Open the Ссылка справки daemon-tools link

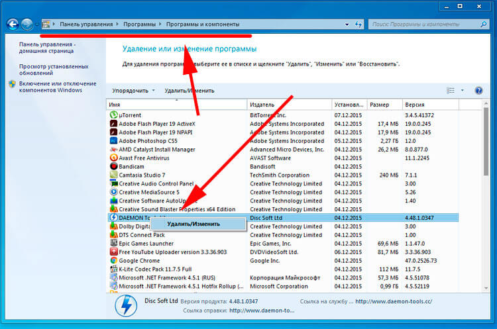click(x=262, y=310)
